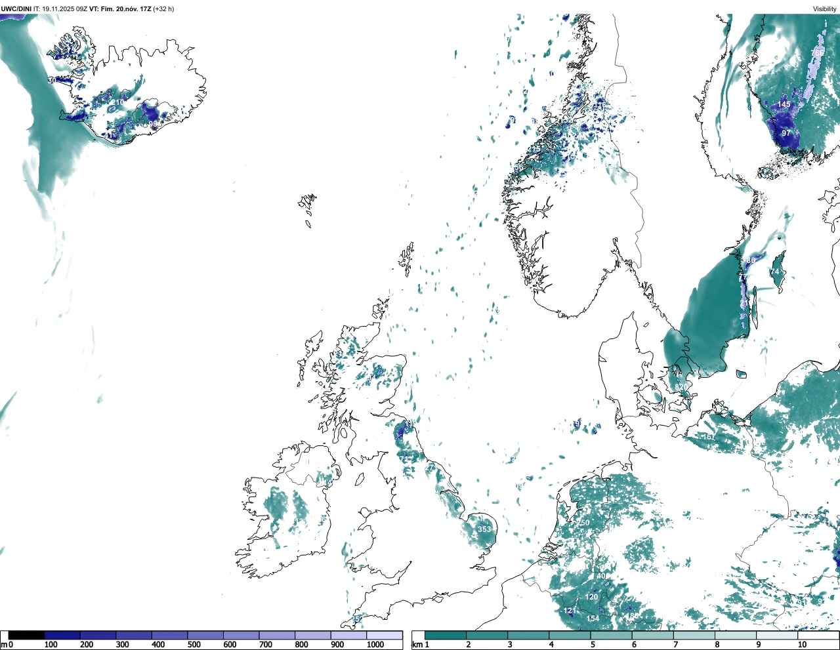This screenshot has height=650, width=840.
Task: Pick the 7–8 km pale teal swatch
Action: pos(695,635)
